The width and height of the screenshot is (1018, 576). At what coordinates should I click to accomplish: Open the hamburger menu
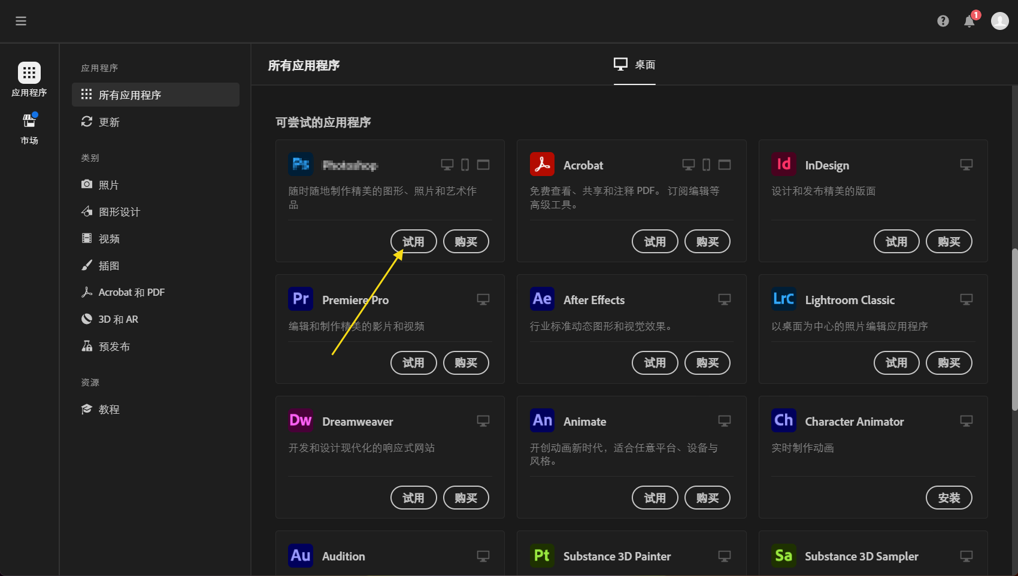(x=21, y=20)
